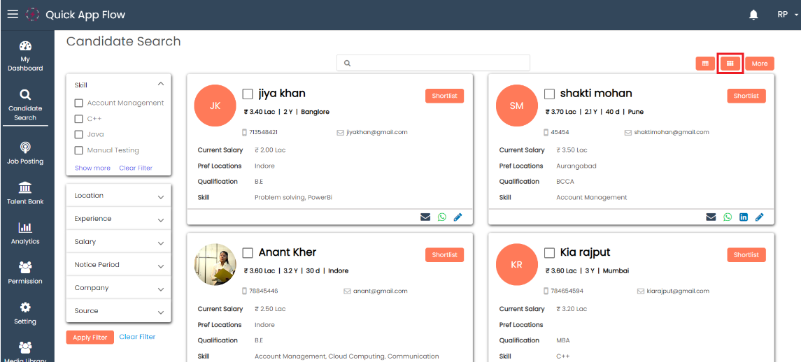The width and height of the screenshot is (801, 362).
Task: Open the RP user profile dropdown
Action: (x=787, y=15)
